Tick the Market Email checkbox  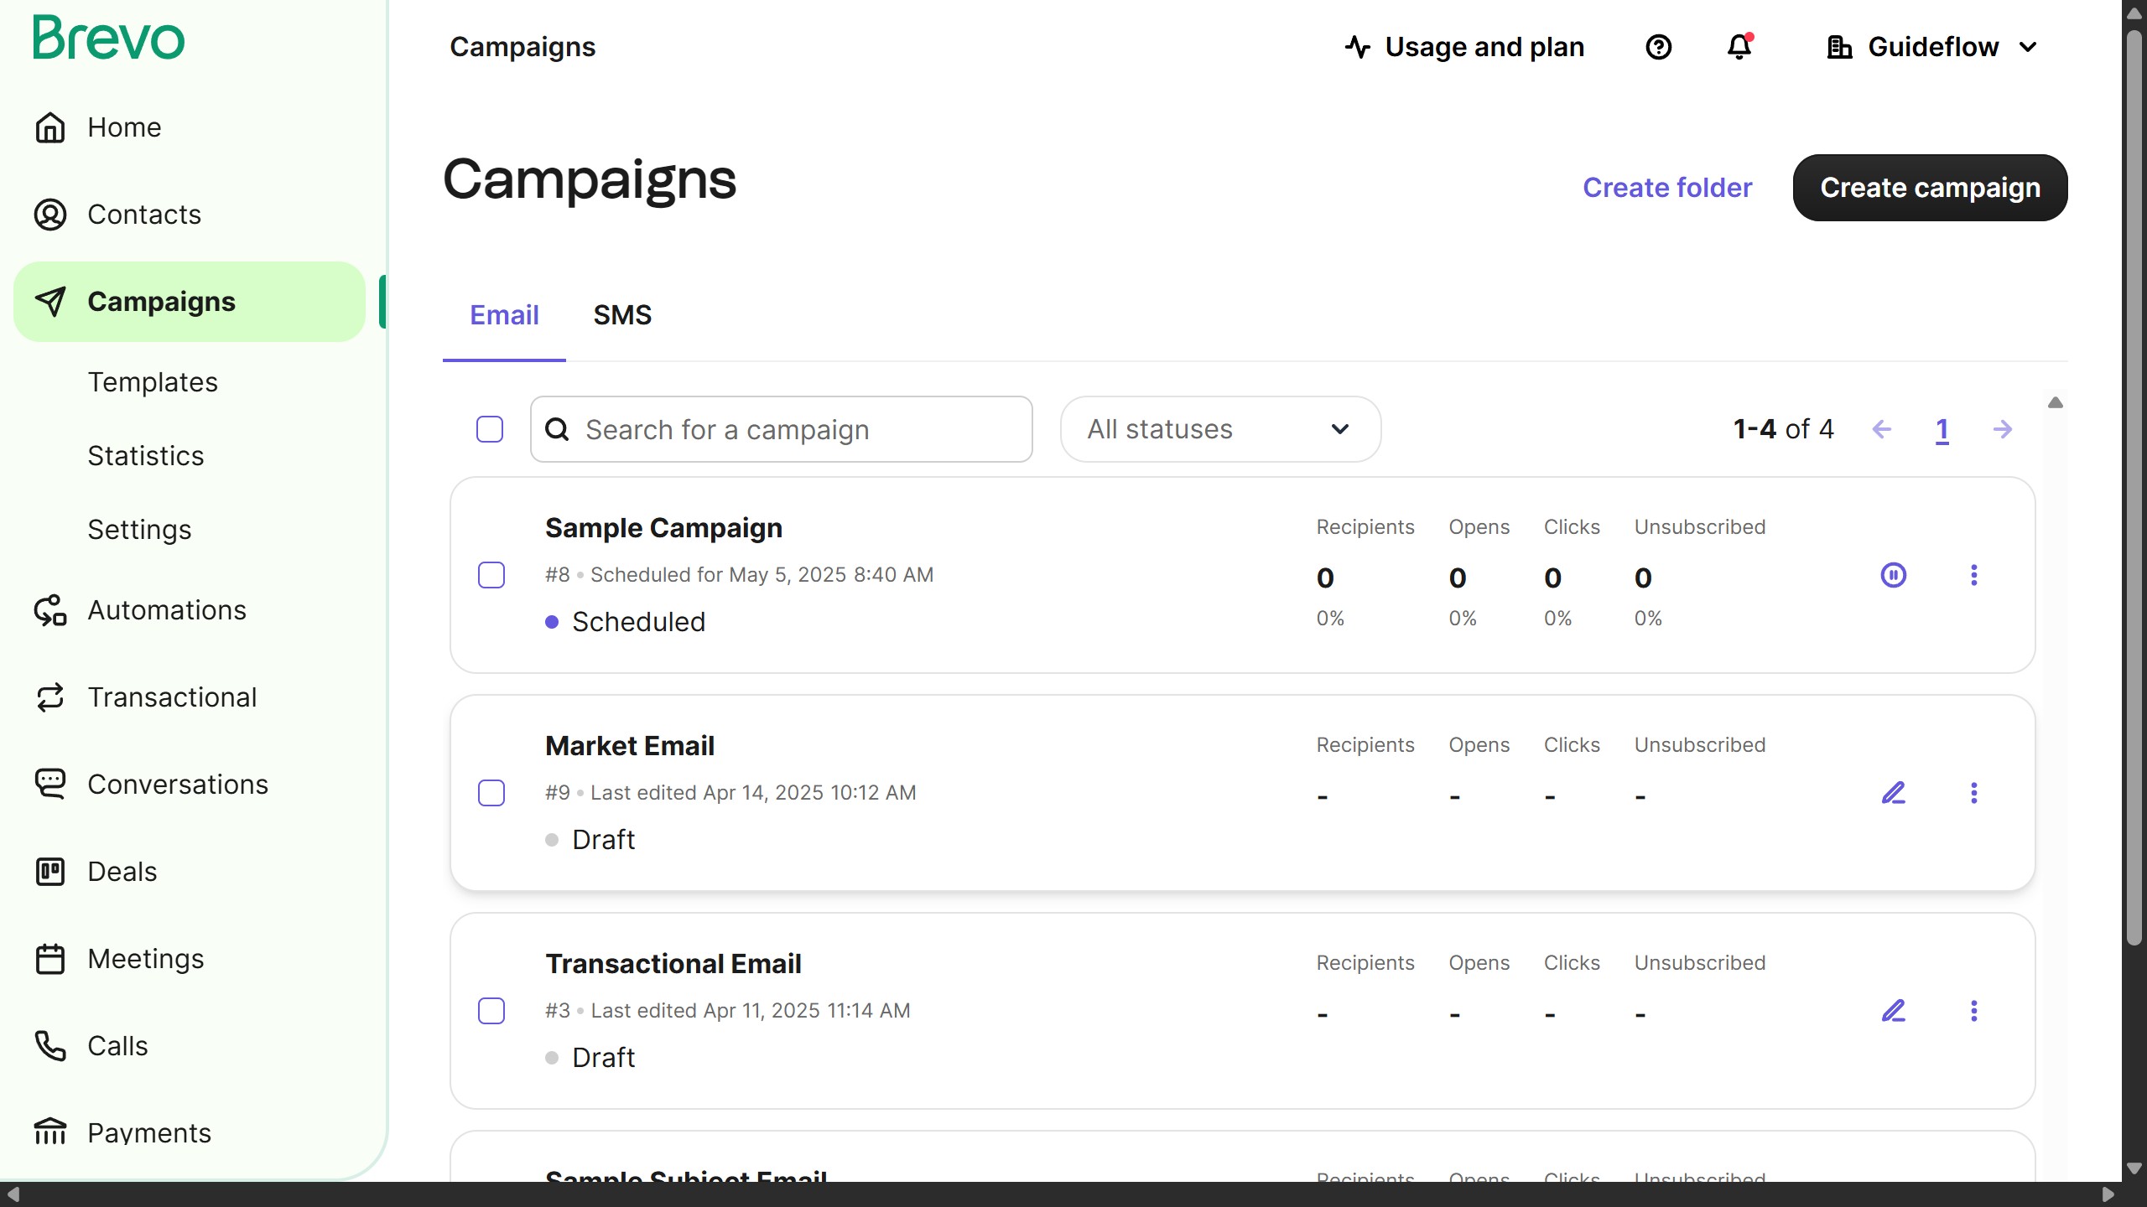491,793
